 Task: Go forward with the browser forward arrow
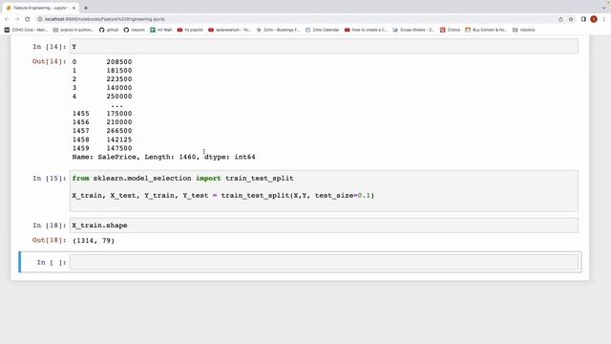(17, 19)
